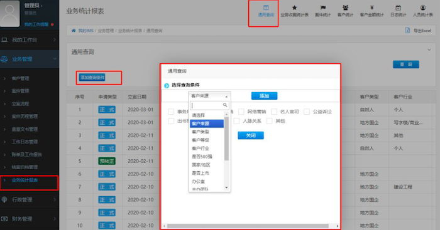The height and width of the screenshot is (230, 440).
Task: Open the 管理员 user menu arrow
Action: [x=41, y=6]
